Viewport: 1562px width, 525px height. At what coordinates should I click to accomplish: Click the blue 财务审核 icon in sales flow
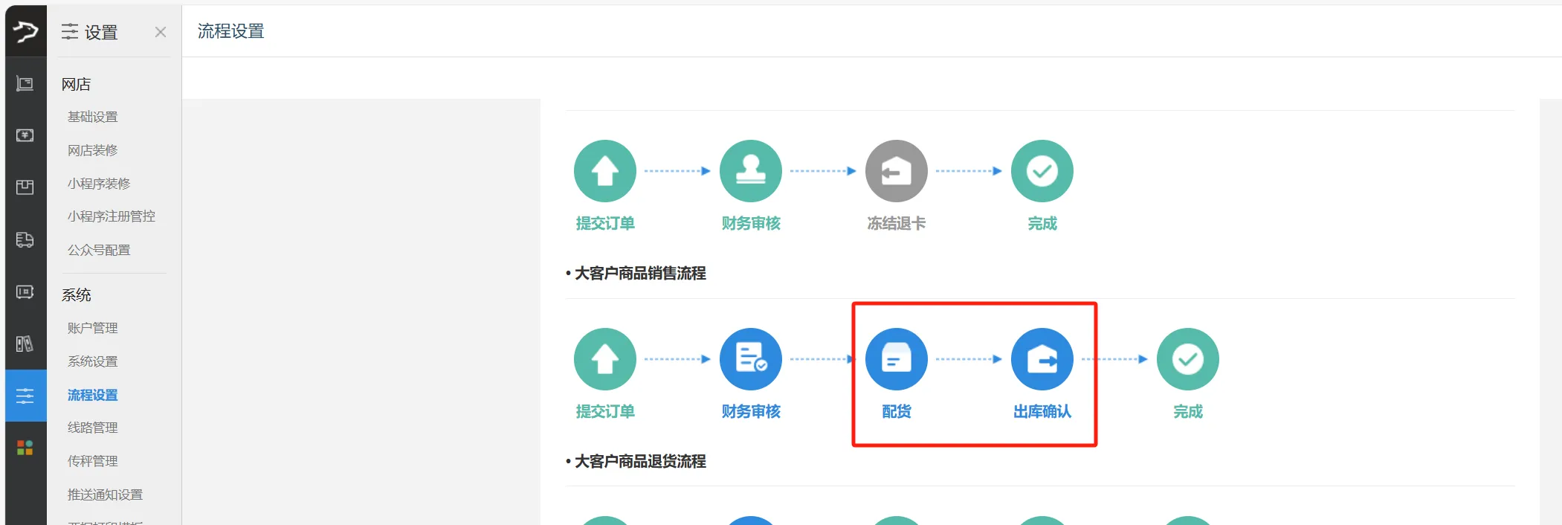750,359
